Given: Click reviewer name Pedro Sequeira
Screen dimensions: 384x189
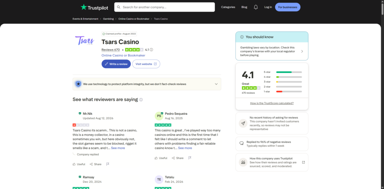Looking at the screenshot, I should point(176,114).
